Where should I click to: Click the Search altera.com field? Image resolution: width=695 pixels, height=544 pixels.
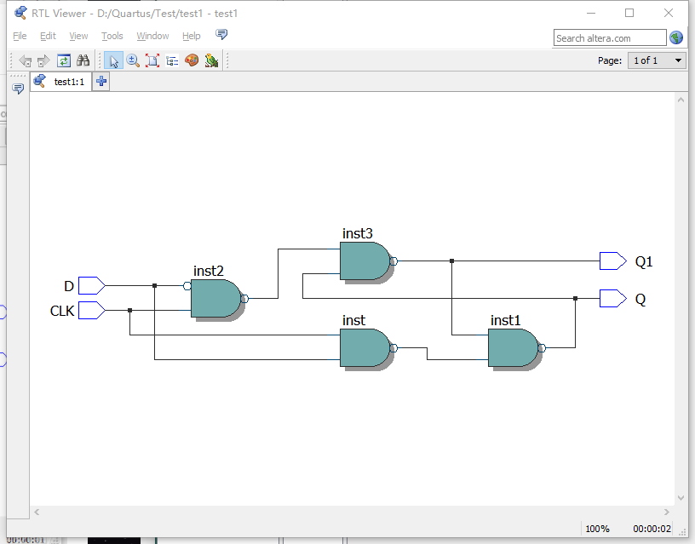(x=610, y=38)
